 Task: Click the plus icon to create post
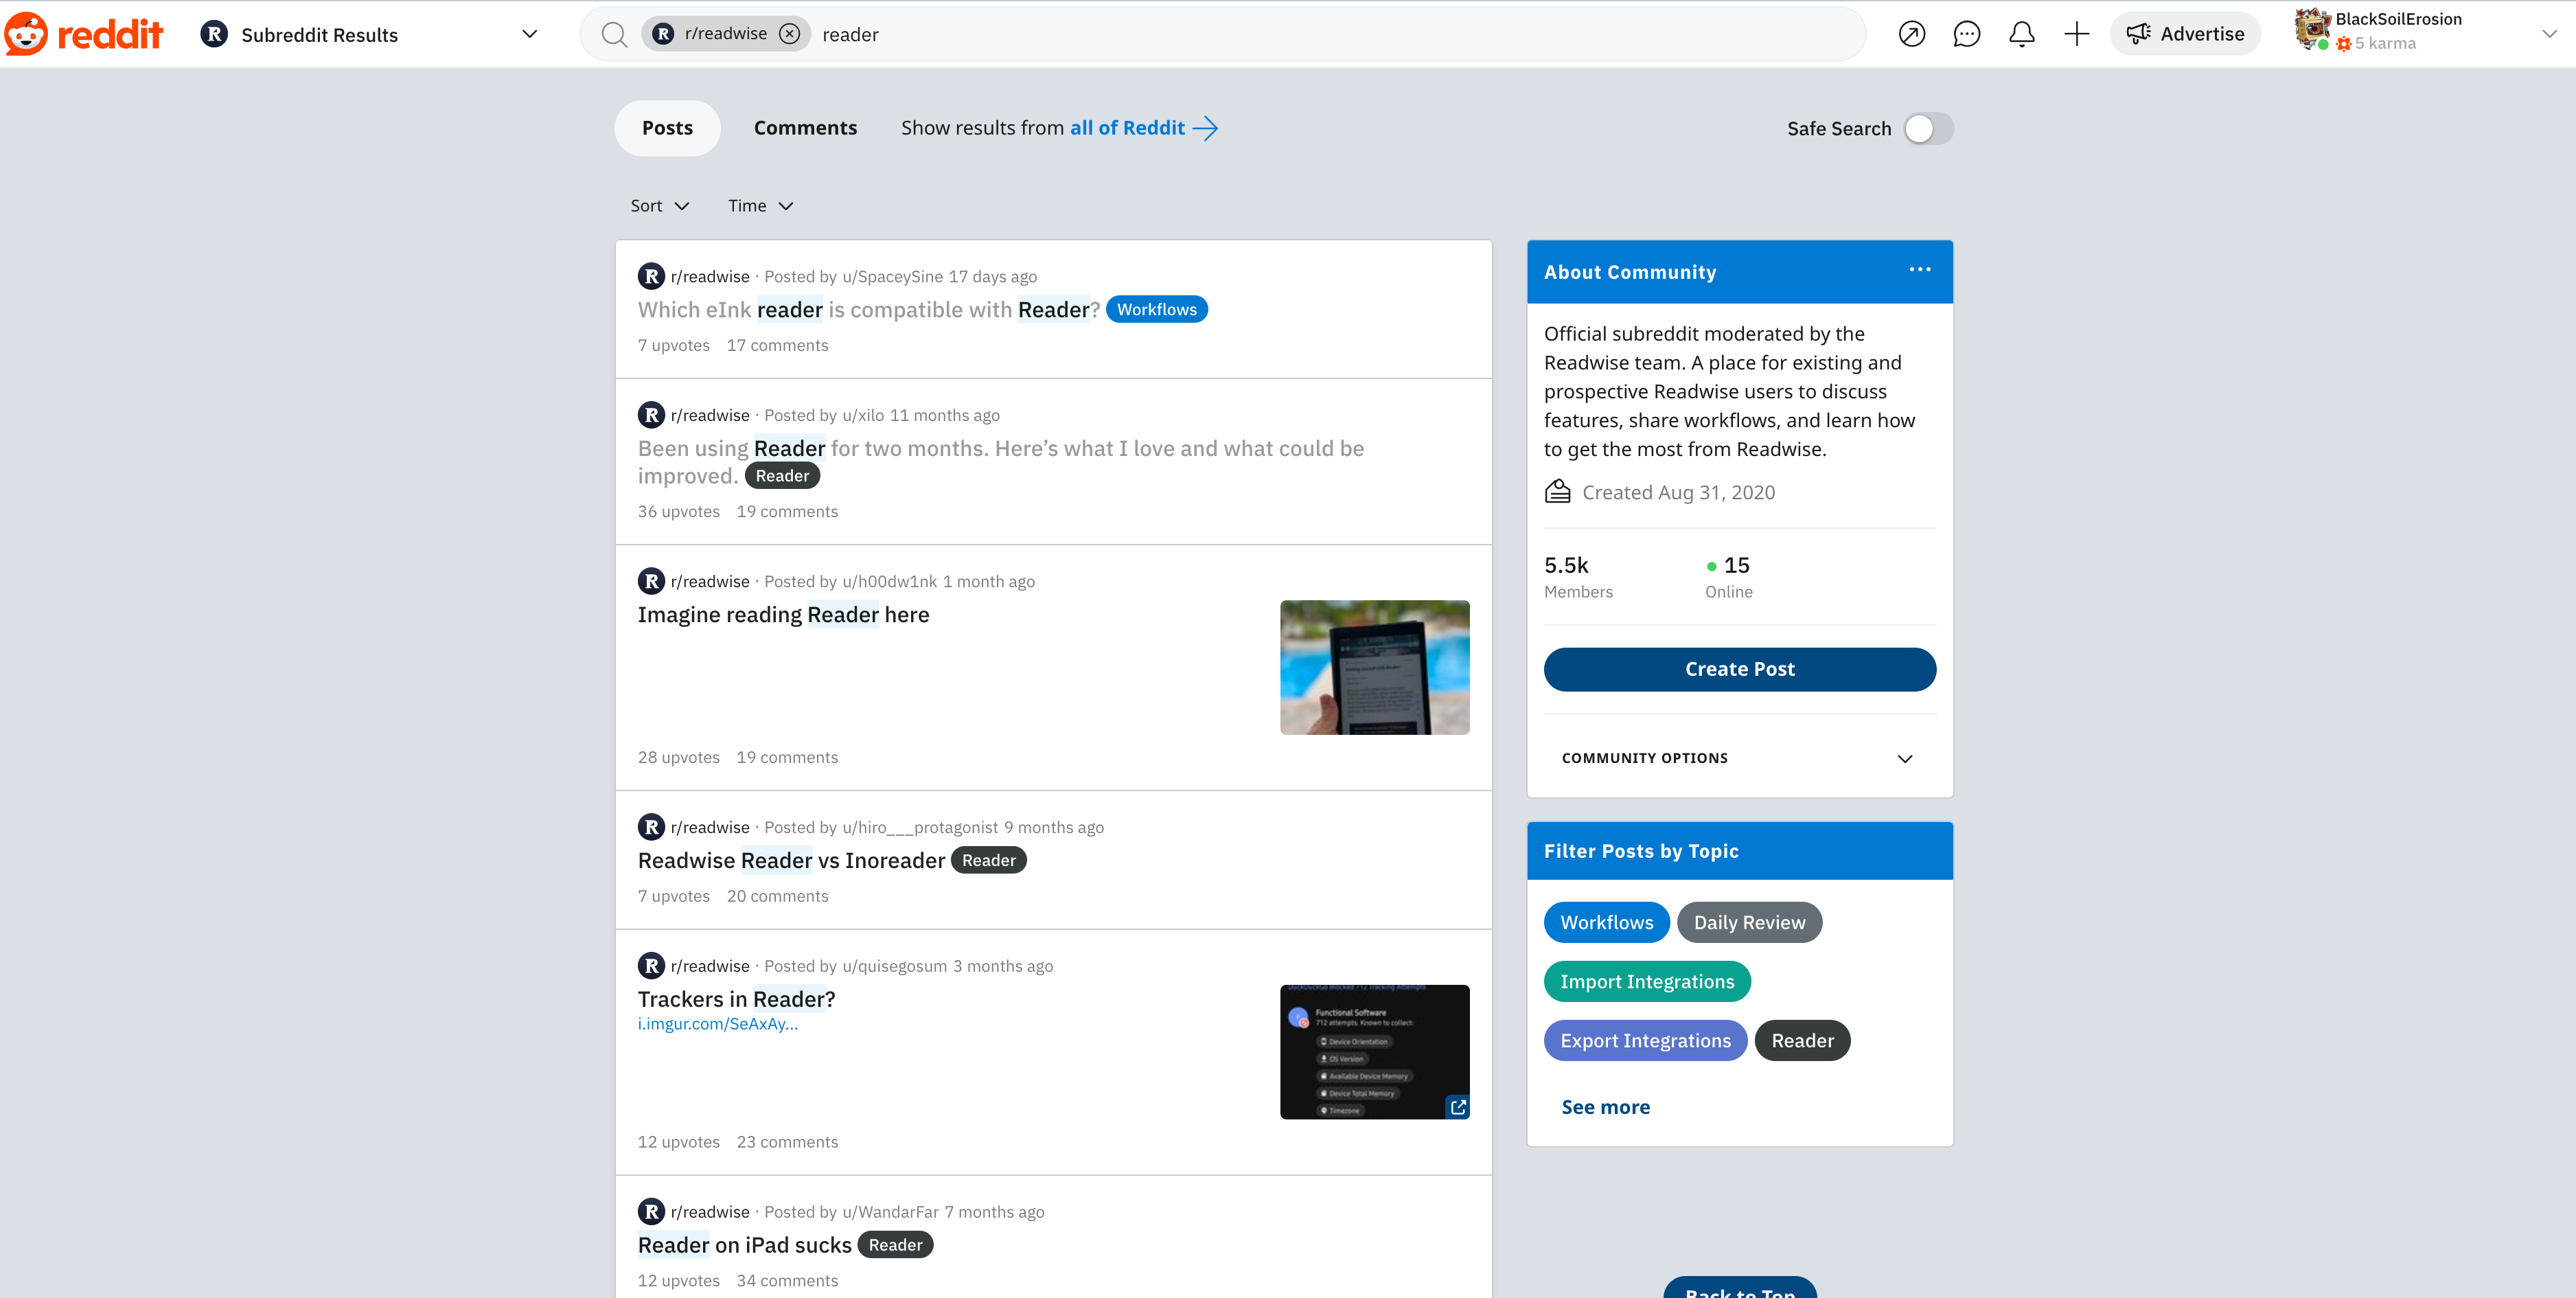(x=2076, y=34)
